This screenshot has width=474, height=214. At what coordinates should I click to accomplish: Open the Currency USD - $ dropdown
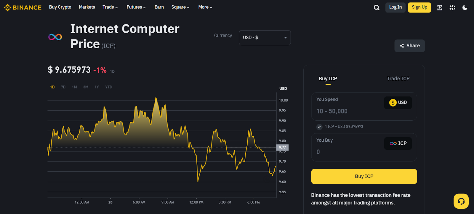pos(265,38)
